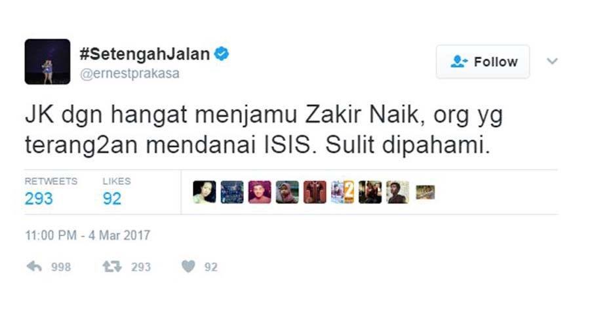The height and width of the screenshot is (331, 590).
Task: Click the last small liker avatar
Action: point(425,192)
